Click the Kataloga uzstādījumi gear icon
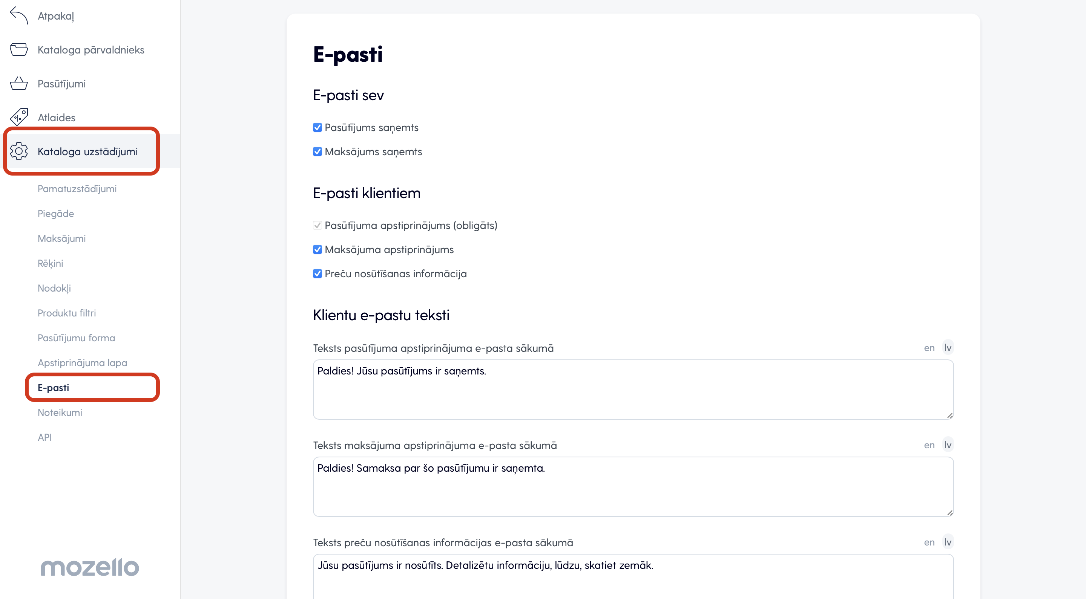The height and width of the screenshot is (599, 1086). 19,151
